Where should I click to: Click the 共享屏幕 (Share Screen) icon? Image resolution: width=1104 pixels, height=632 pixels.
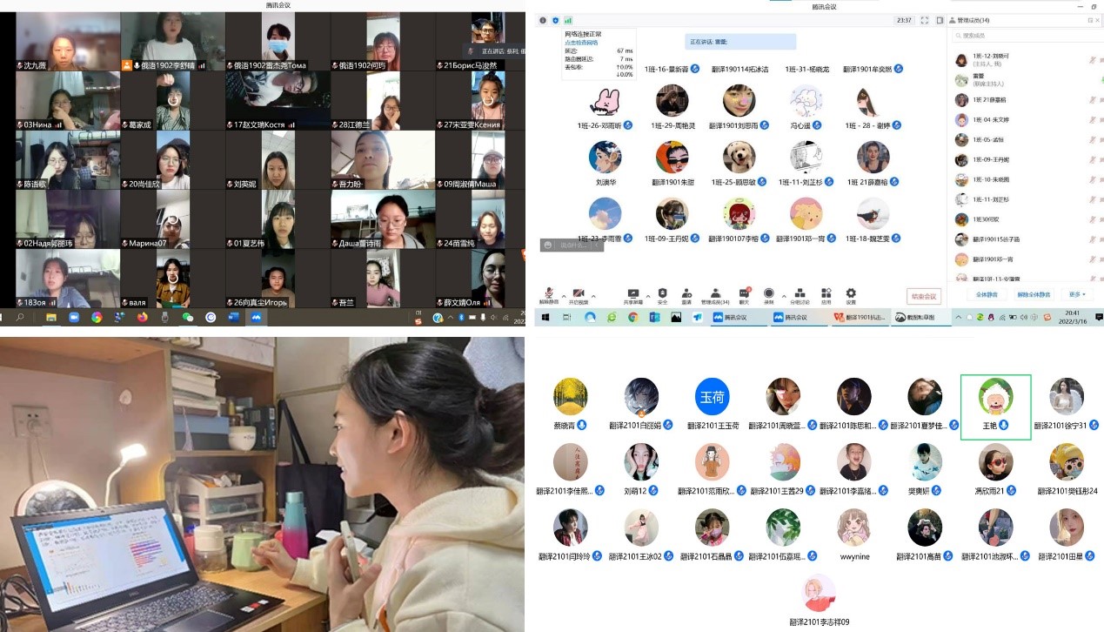[632, 294]
